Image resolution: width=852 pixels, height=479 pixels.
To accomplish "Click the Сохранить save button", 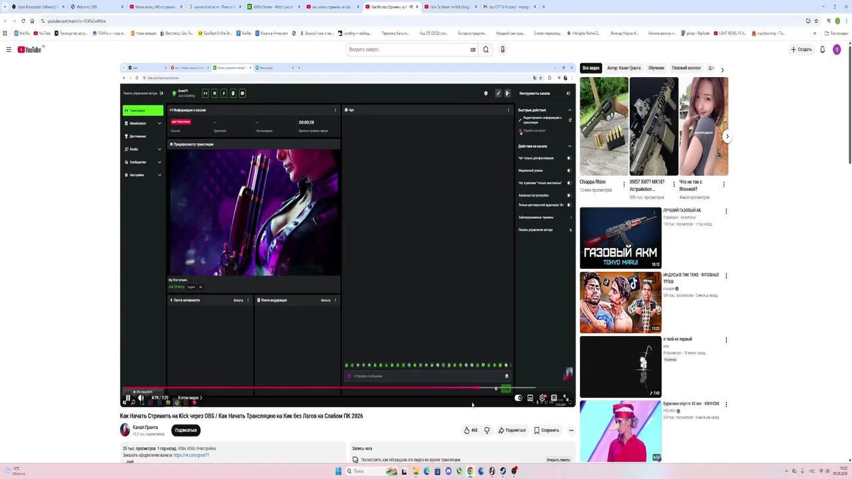I will click(546, 430).
